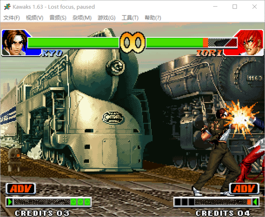Screen dimensions: 265x217
Task: Click the Kawaks app icon in title bar
Action: pos(7,7)
